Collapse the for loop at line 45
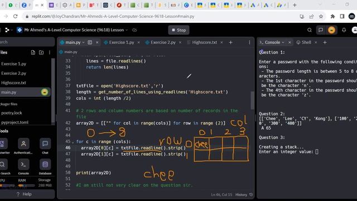Image resolution: width=357 pixels, height=201 pixels. click(x=73, y=142)
